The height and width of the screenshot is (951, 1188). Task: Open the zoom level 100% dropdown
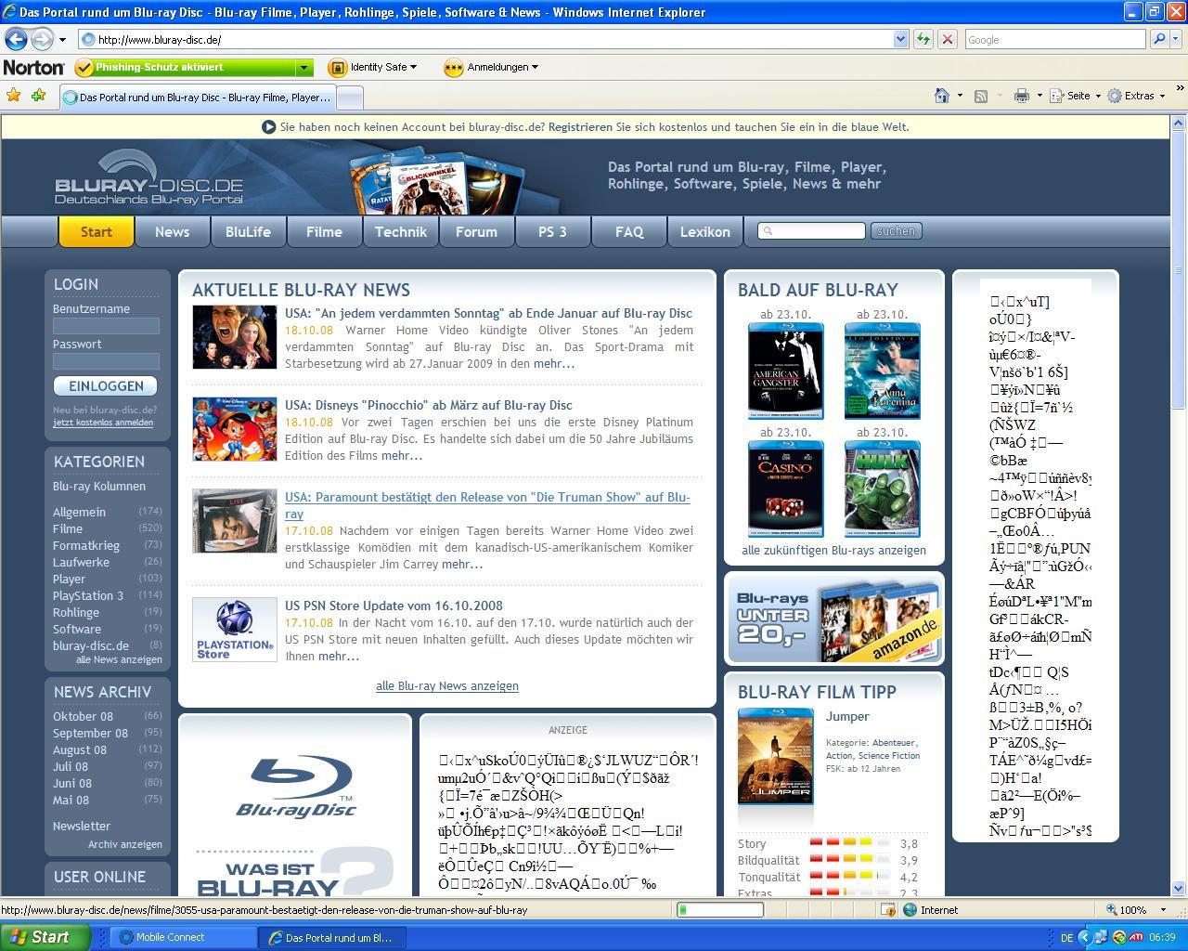click(1163, 910)
